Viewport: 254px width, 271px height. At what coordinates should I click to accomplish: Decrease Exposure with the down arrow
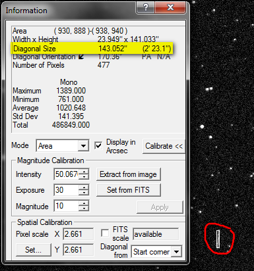pos(84,193)
